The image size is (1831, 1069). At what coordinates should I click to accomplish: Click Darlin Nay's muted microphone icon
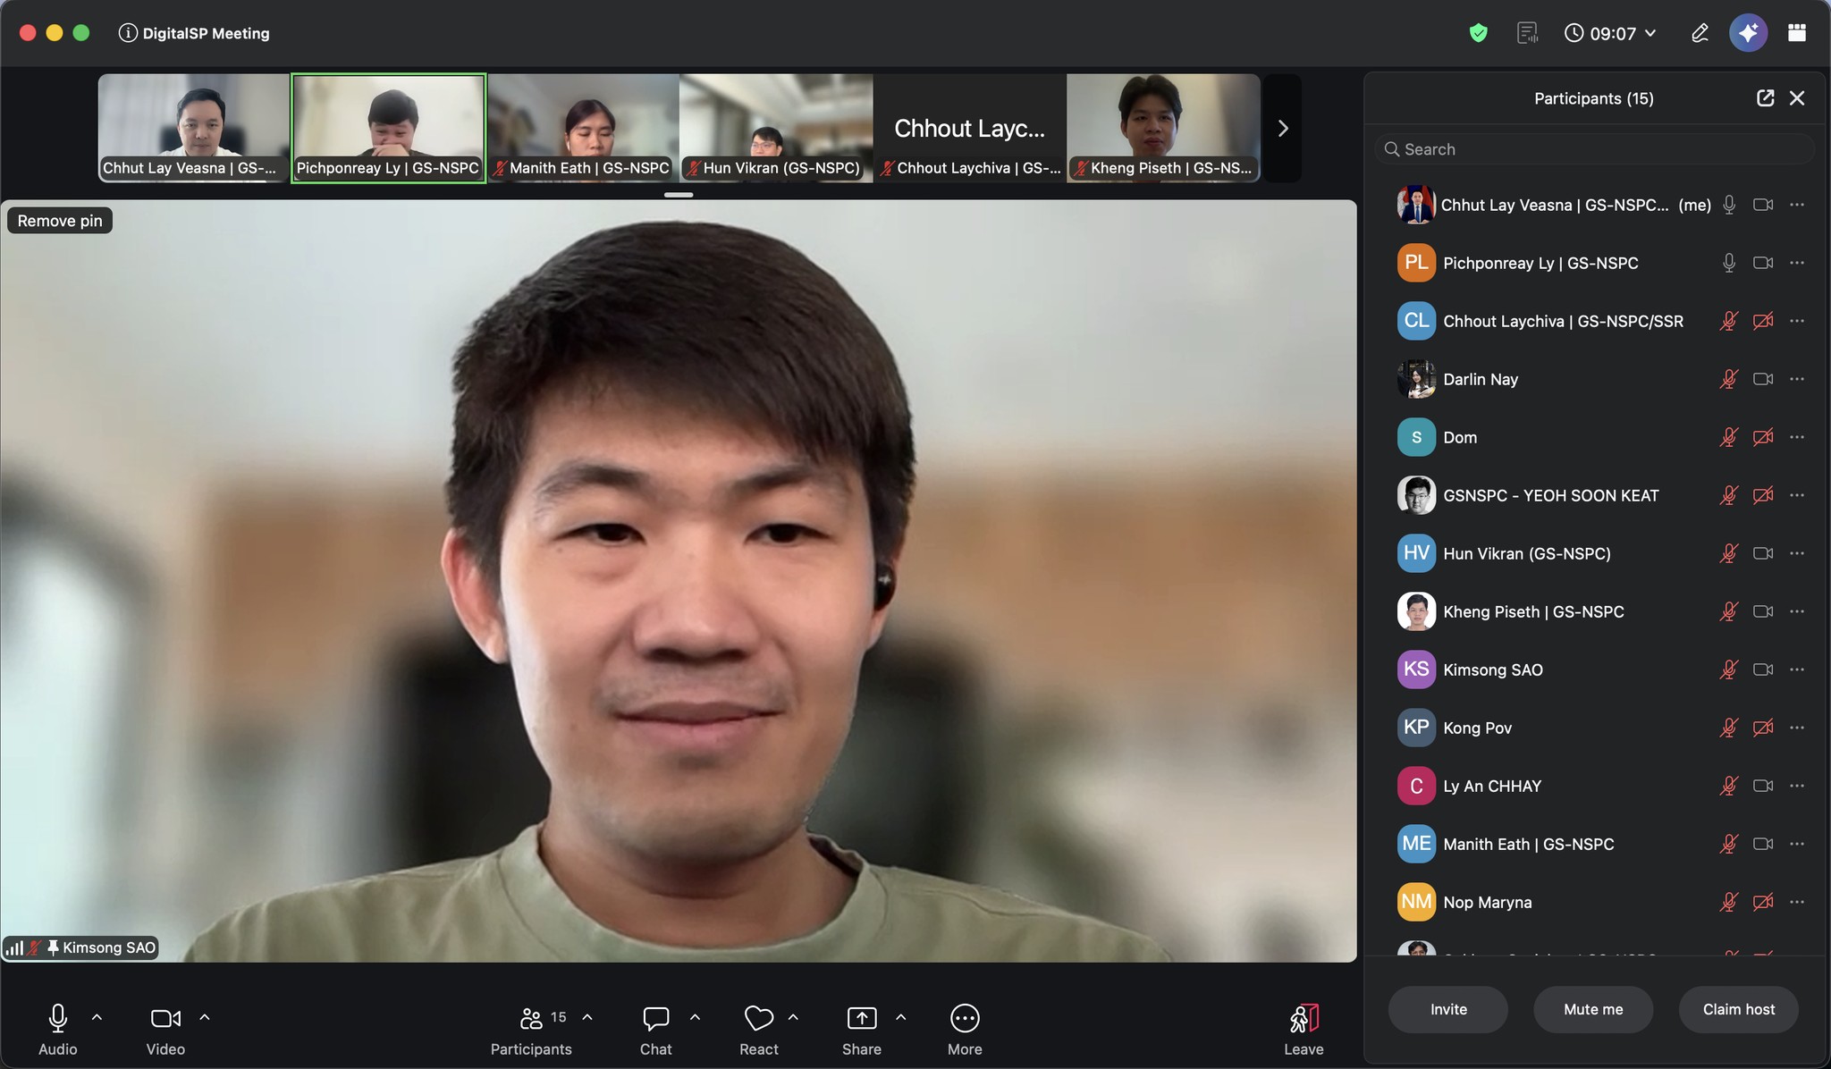click(1729, 379)
